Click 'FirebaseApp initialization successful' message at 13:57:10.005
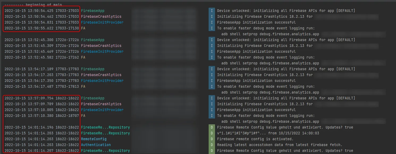396x154 pixels. pos(256,110)
